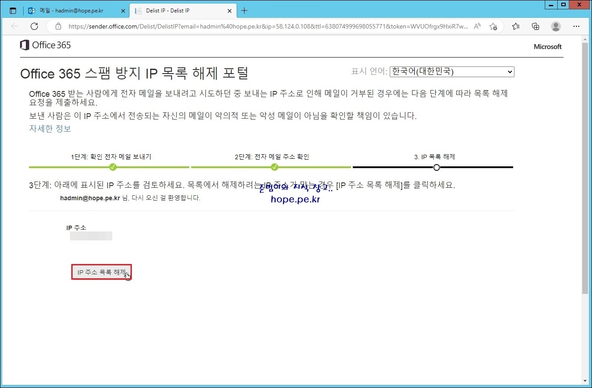The image size is (592, 388).
Task: Open Read aloud from address bar
Action: (x=477, y=26)
